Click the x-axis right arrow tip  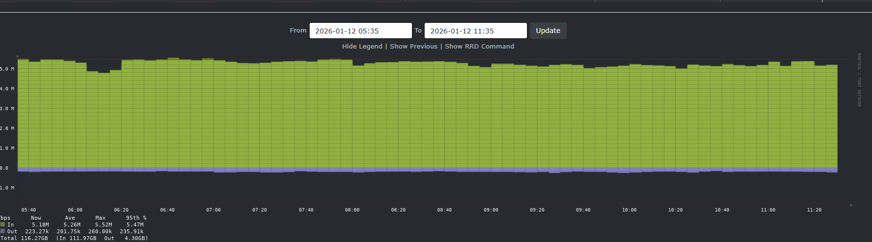[851, 205]
